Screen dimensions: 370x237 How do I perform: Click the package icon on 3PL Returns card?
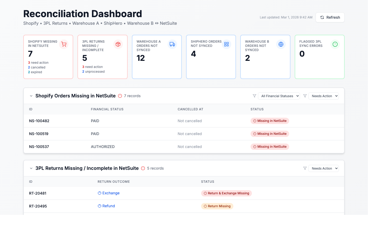118,44
